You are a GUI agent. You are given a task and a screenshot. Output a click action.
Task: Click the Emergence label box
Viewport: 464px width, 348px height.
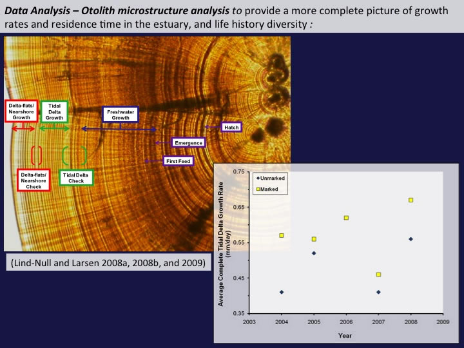point(188,142)
